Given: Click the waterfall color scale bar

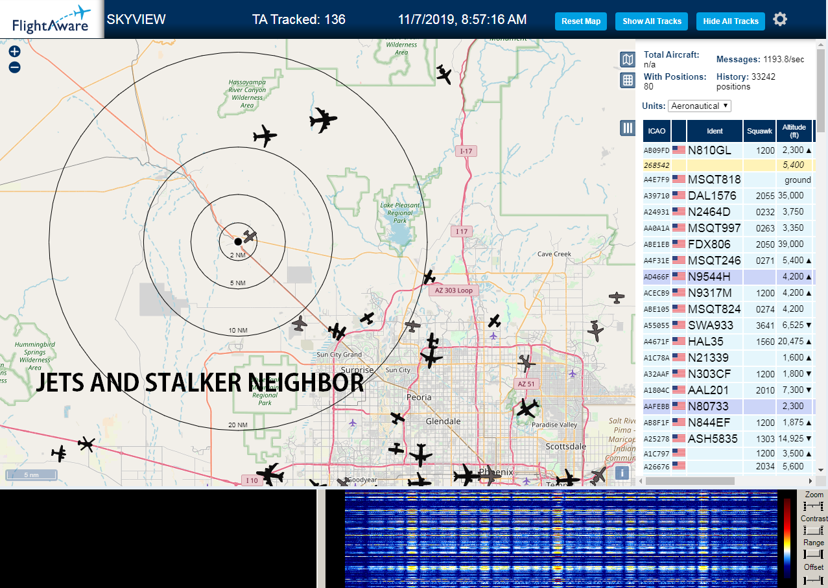Looking at the screenshot, I should [x=787, y=537].
